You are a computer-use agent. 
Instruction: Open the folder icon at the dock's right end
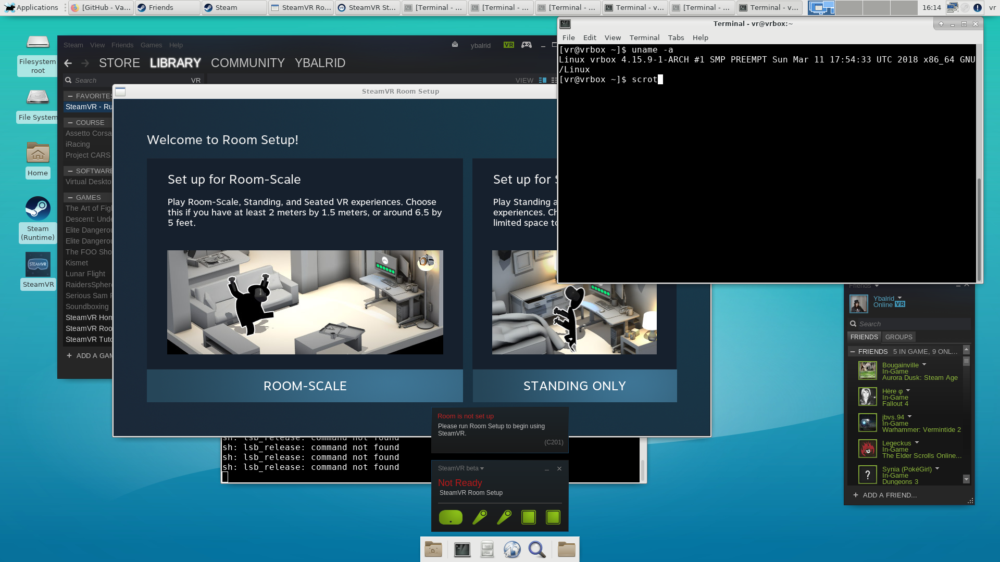[566, 550]
